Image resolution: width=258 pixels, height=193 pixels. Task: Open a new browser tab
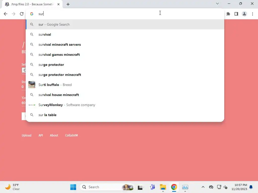click(68, 4)
